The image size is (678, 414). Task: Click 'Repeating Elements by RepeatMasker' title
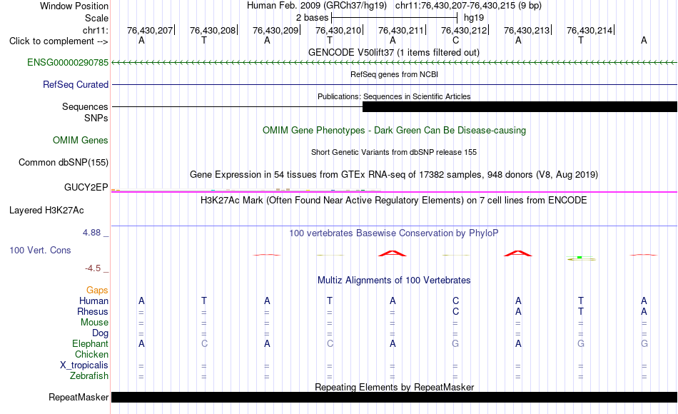point(394,387)
